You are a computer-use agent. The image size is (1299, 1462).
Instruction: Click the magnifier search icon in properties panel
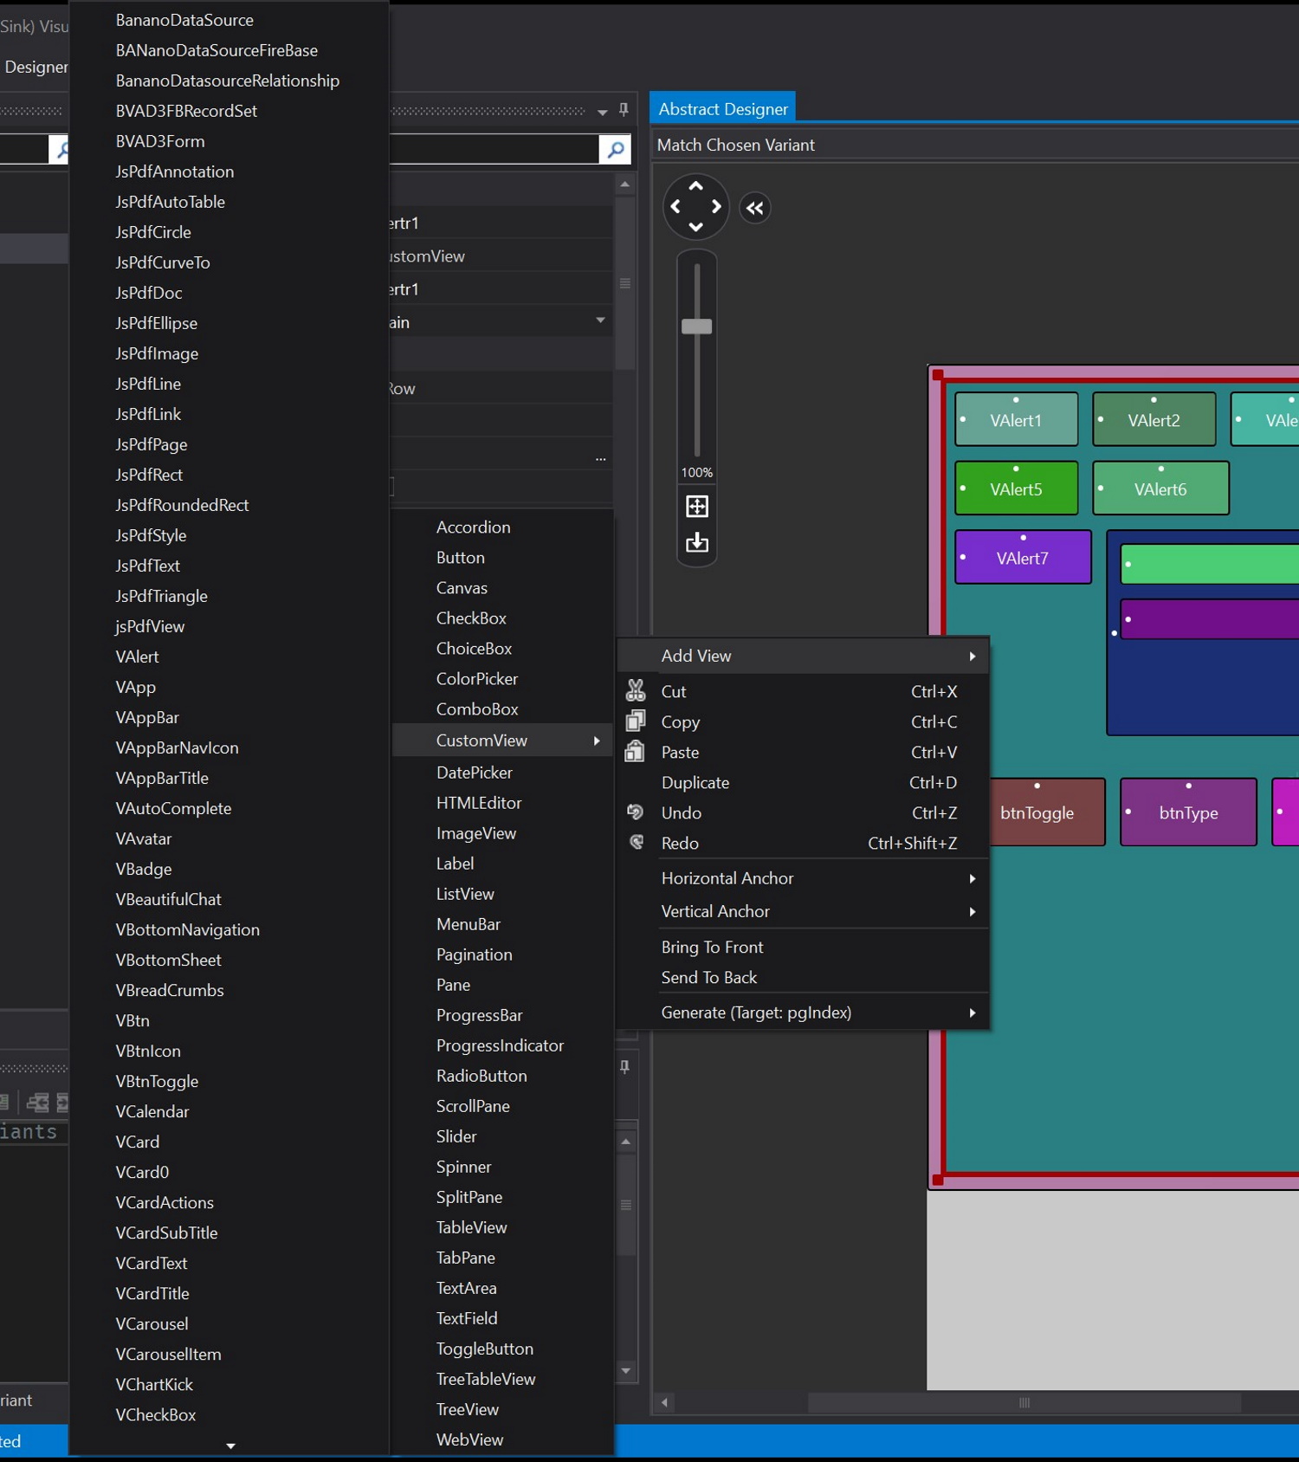[615, 150]
